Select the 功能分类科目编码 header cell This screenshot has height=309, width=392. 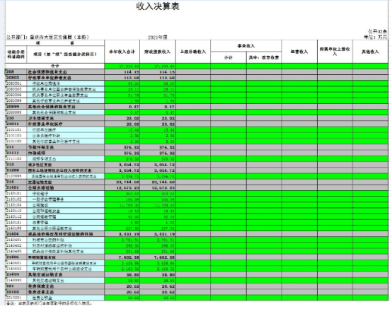[16, 54]
